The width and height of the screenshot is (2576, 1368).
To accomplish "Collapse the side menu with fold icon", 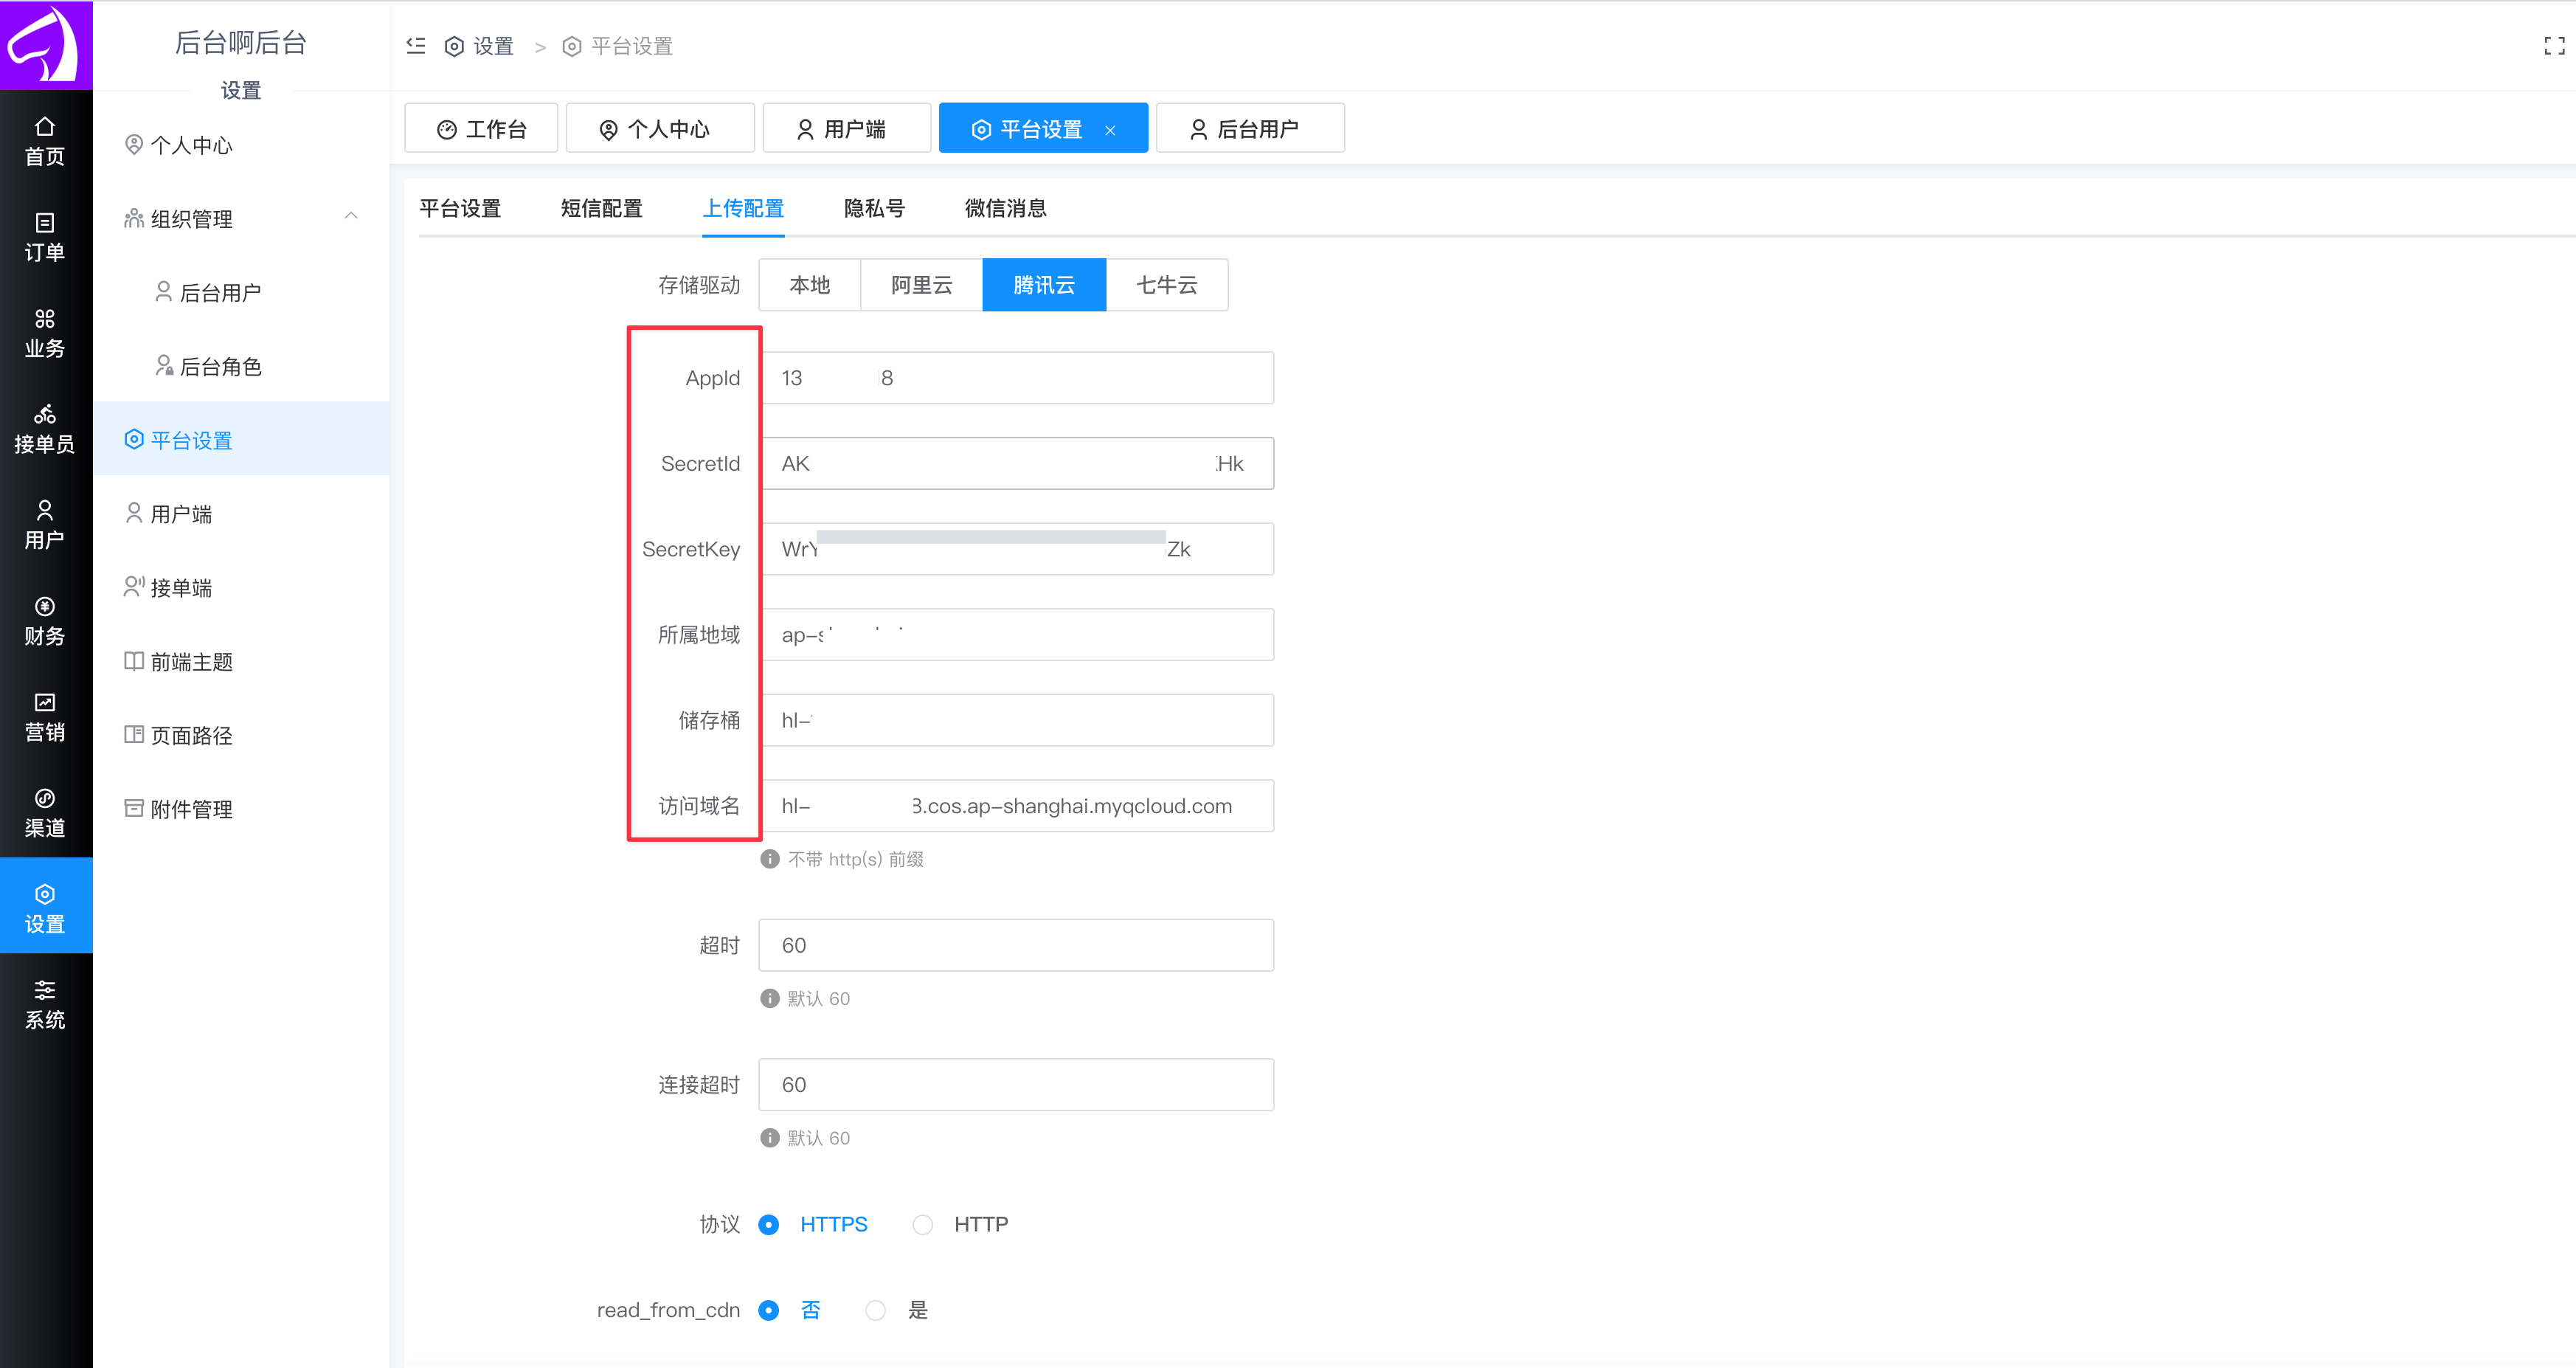I will [416, 46].
